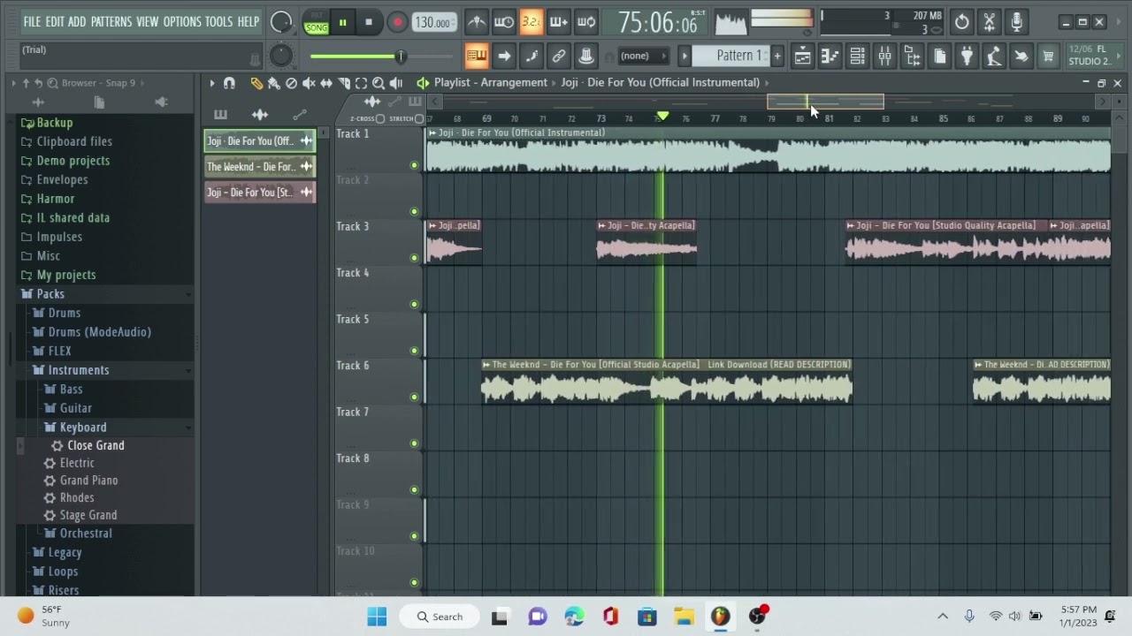Select the Playback tool in playlist toolbar

(x=396, y=83)
